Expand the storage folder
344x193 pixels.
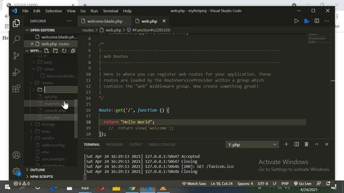pos(48,124)
